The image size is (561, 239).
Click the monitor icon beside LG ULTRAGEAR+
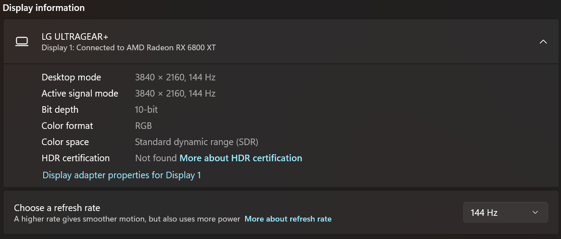[x=22, y=42]
